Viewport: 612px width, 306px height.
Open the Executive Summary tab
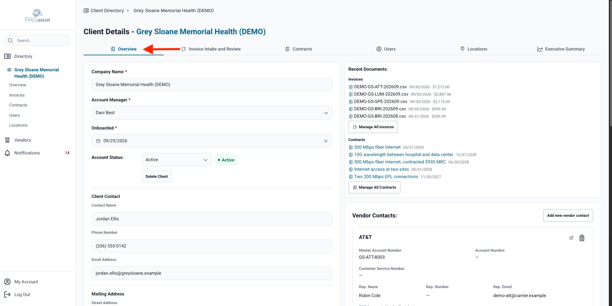tap(561, 49)
